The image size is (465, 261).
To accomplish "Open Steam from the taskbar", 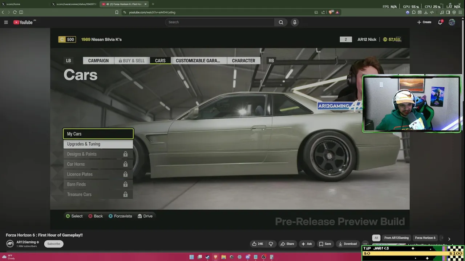I will click(207, 257).
